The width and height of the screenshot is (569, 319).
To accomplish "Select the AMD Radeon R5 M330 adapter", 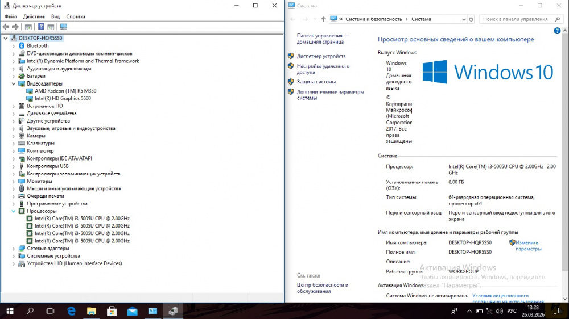I will tap(65, 91).
